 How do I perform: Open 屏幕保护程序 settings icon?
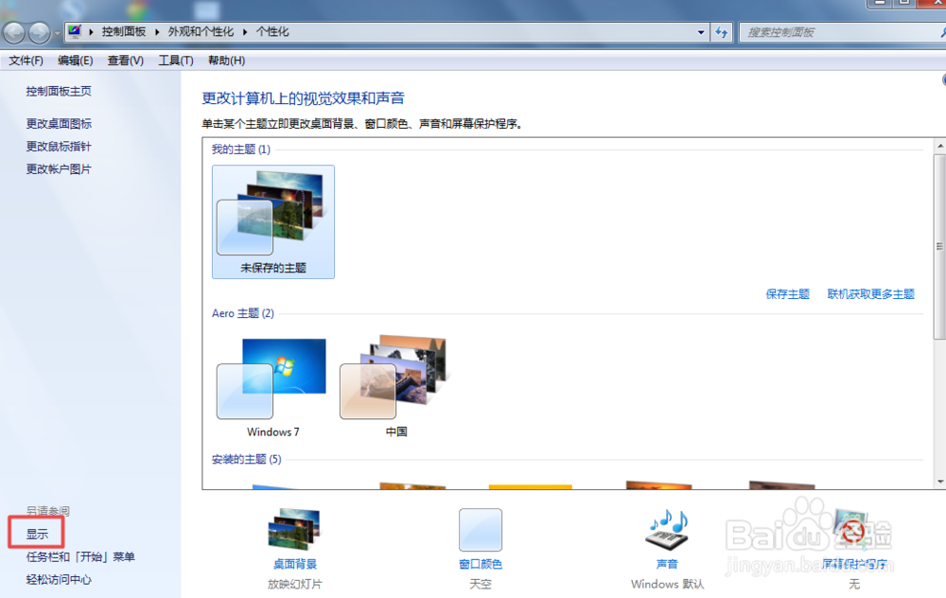tap(852, 530)
